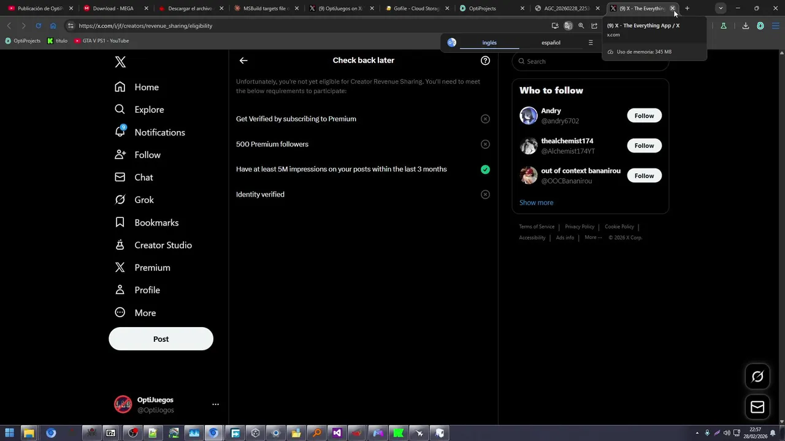The height and width of the screenshot is (441, 785).
Task: Open the OptiProjects bookmark
Action: [x=23, y=41]
